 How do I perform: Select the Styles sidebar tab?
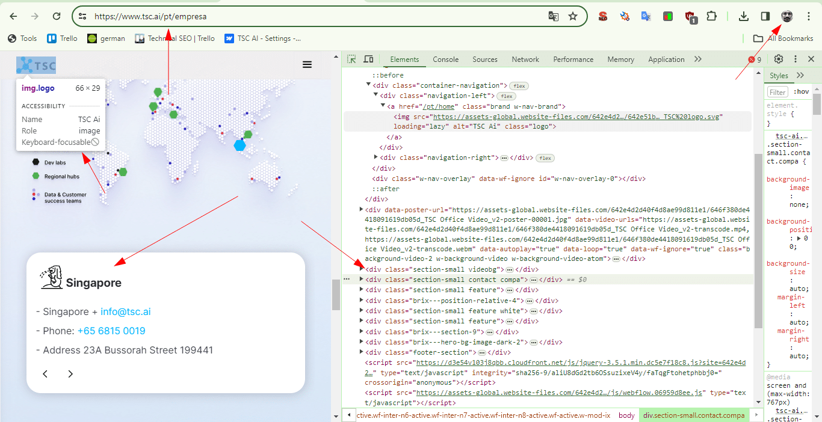(779, 76)
